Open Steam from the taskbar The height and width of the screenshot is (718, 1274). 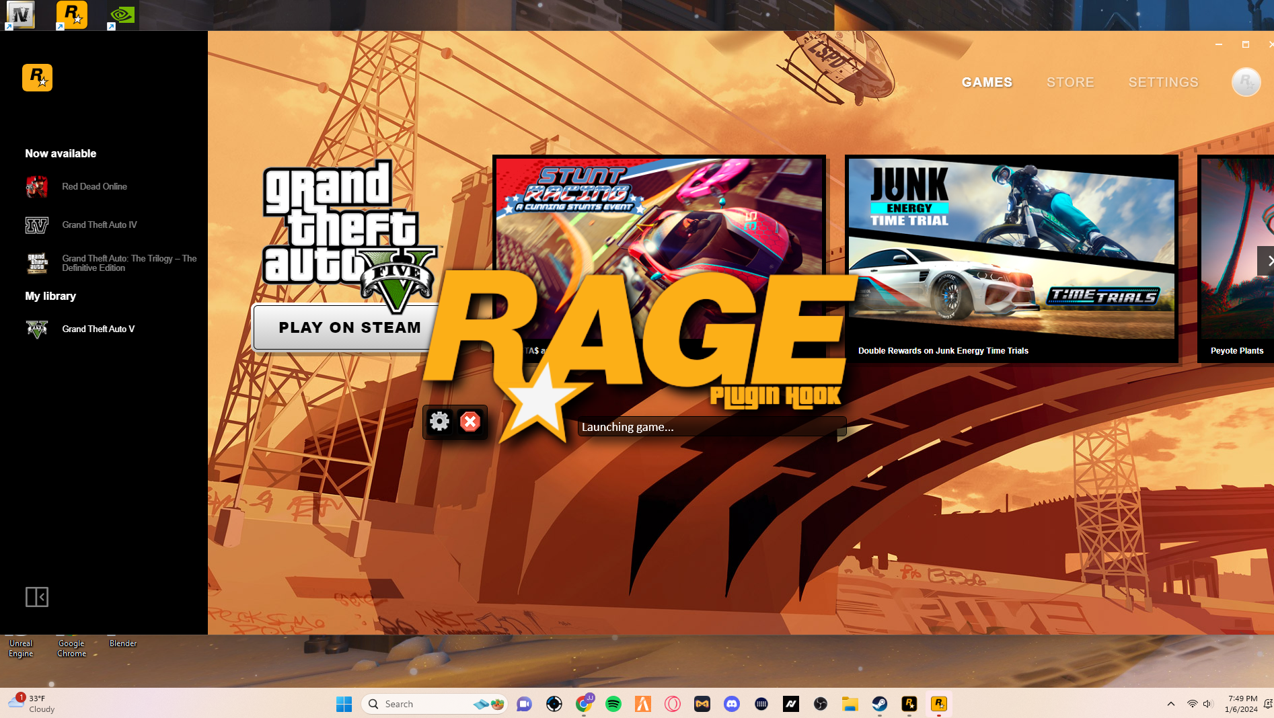coord(879,704)
